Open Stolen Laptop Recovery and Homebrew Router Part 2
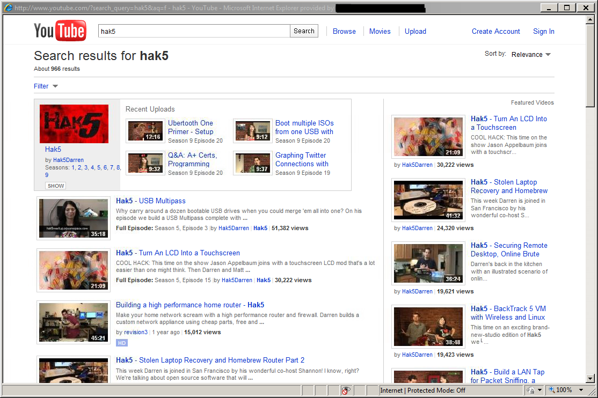Image resolution: width=598 pixels, height=398 pixels. pos(210,360)
